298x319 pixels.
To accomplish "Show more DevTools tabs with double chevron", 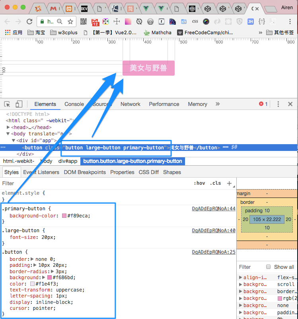I will [x=218, y=104].
